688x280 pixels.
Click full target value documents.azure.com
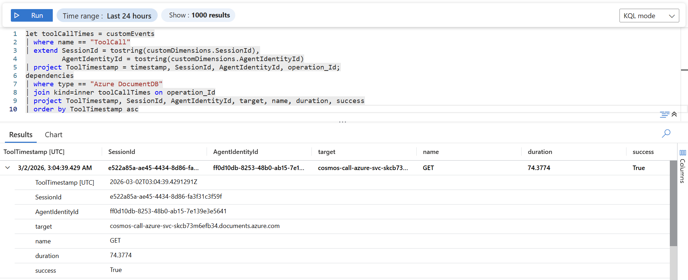tap(195, 226)
